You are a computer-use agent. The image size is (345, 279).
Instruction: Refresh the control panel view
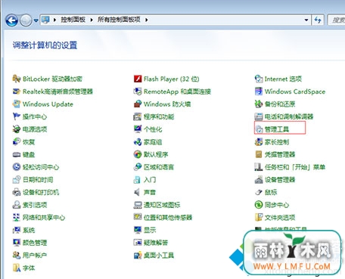click(x=318, y=20)
